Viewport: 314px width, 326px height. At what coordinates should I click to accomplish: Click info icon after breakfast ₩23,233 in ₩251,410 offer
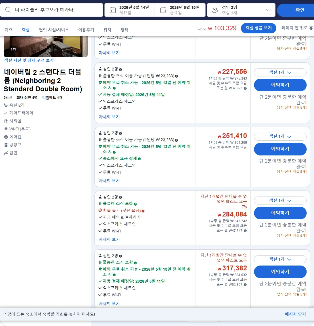(x=176, y=140)
